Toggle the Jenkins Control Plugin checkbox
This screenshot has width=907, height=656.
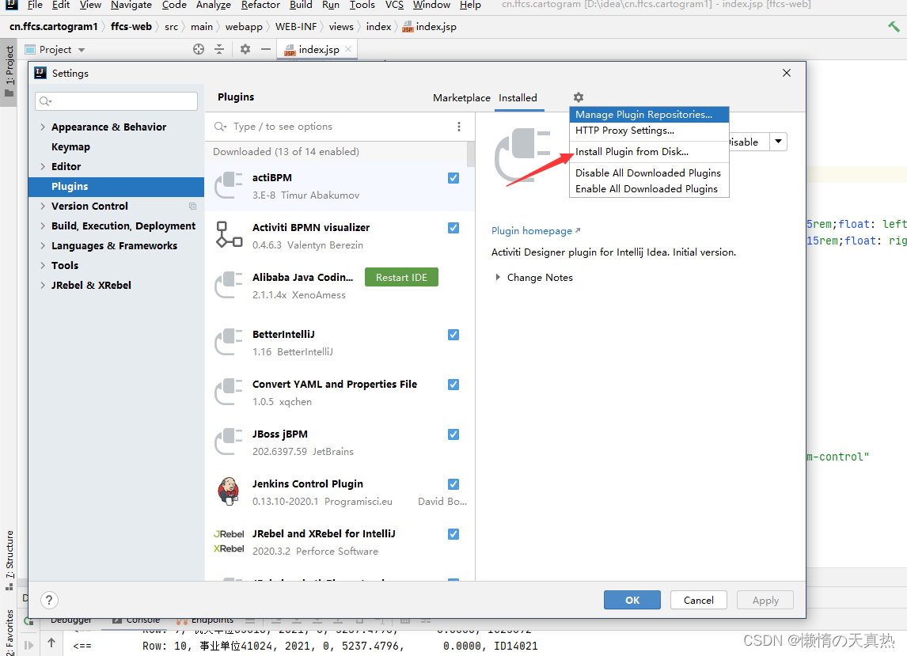coord(453,484)
